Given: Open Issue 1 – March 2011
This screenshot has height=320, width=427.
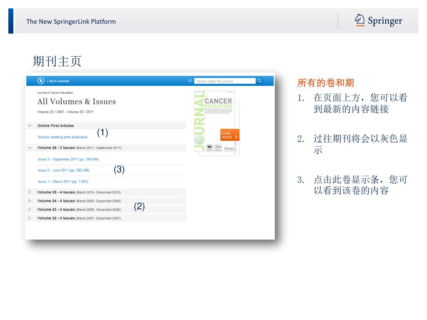Looking at the screenshot, I should click(63, 182).
